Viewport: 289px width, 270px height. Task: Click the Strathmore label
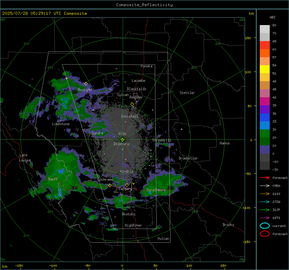(156, 190)
